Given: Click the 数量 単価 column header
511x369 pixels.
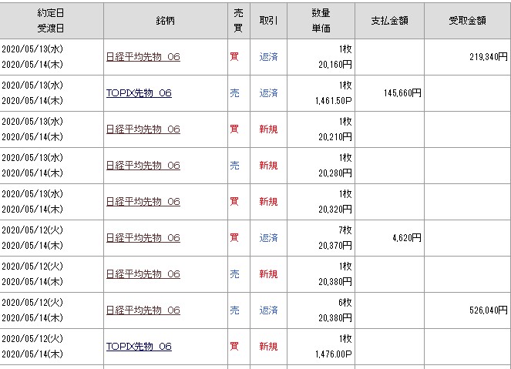Looking at the screenshot, I should point(321,20).
